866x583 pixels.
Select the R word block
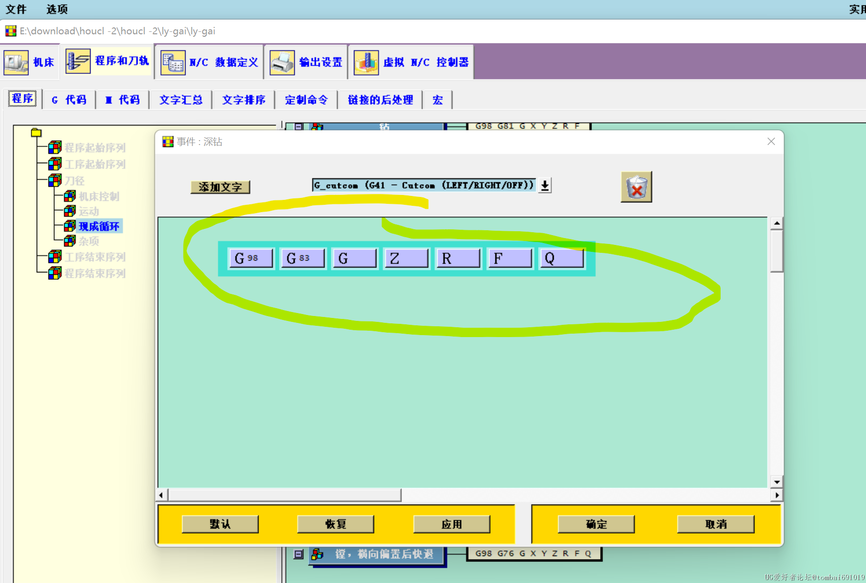tap(458, 258)
